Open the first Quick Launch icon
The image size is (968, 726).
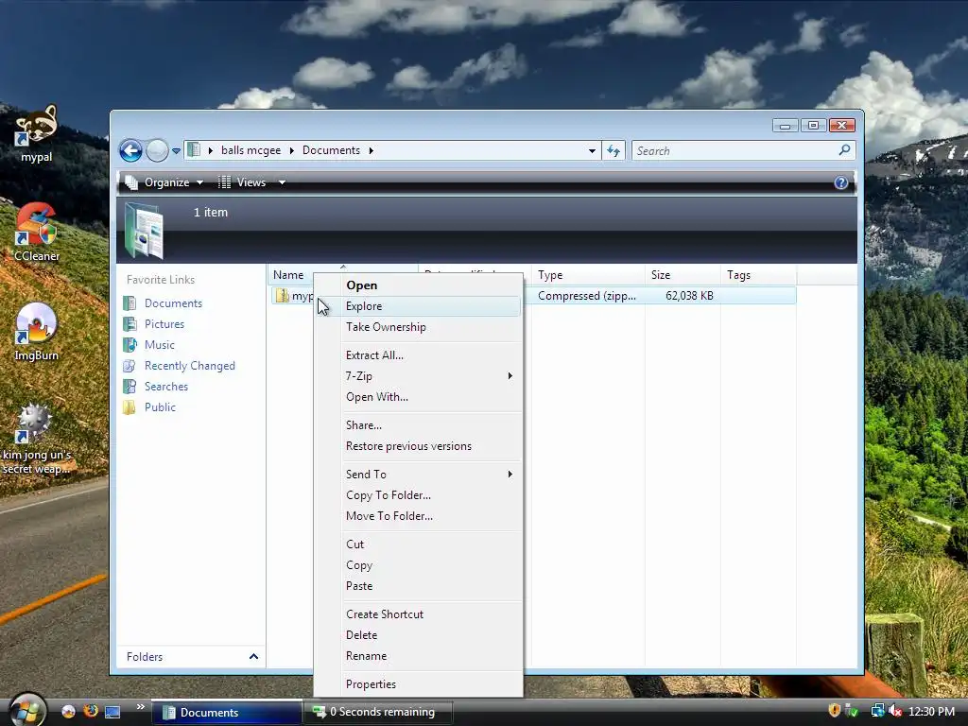68,712
